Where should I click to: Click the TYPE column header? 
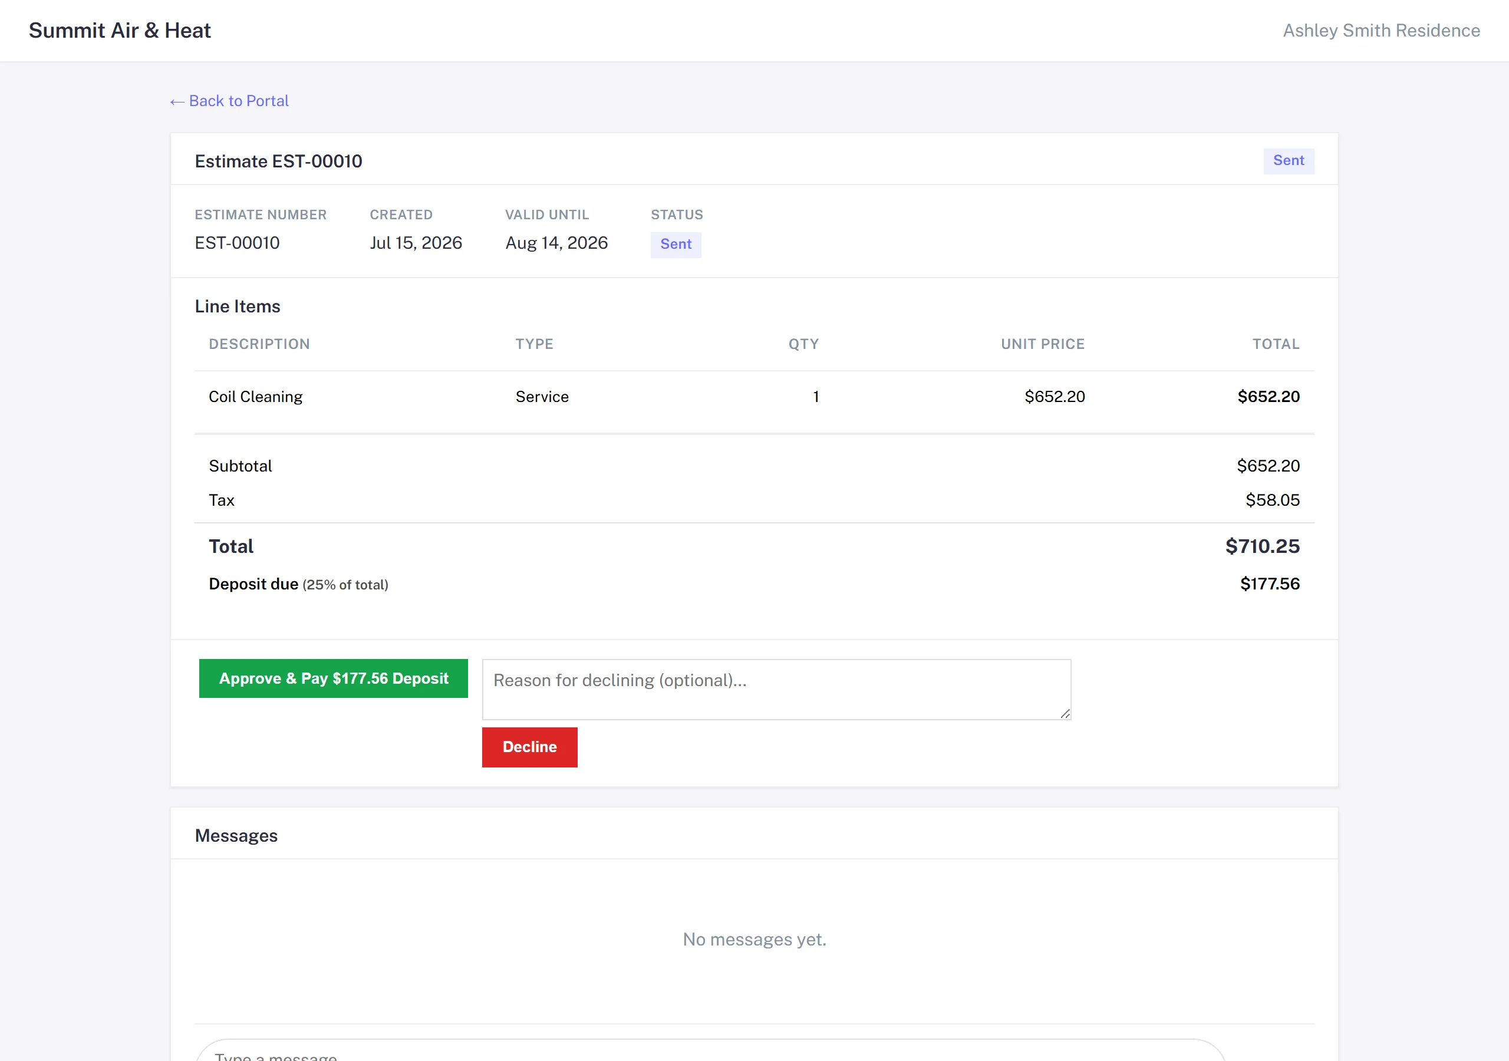tap(534, 344)
